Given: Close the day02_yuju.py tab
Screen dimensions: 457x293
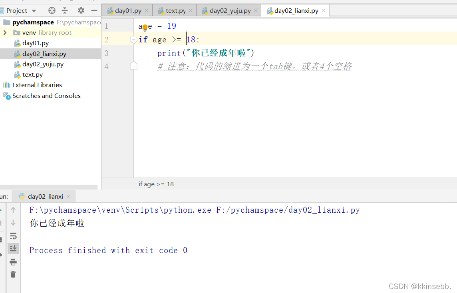Looking at the screenshot, I should coord(255,10).
